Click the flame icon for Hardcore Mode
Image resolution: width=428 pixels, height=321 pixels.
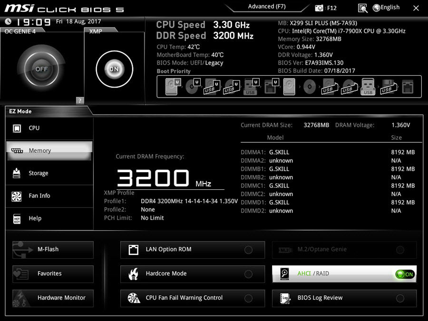coord(134,274)
